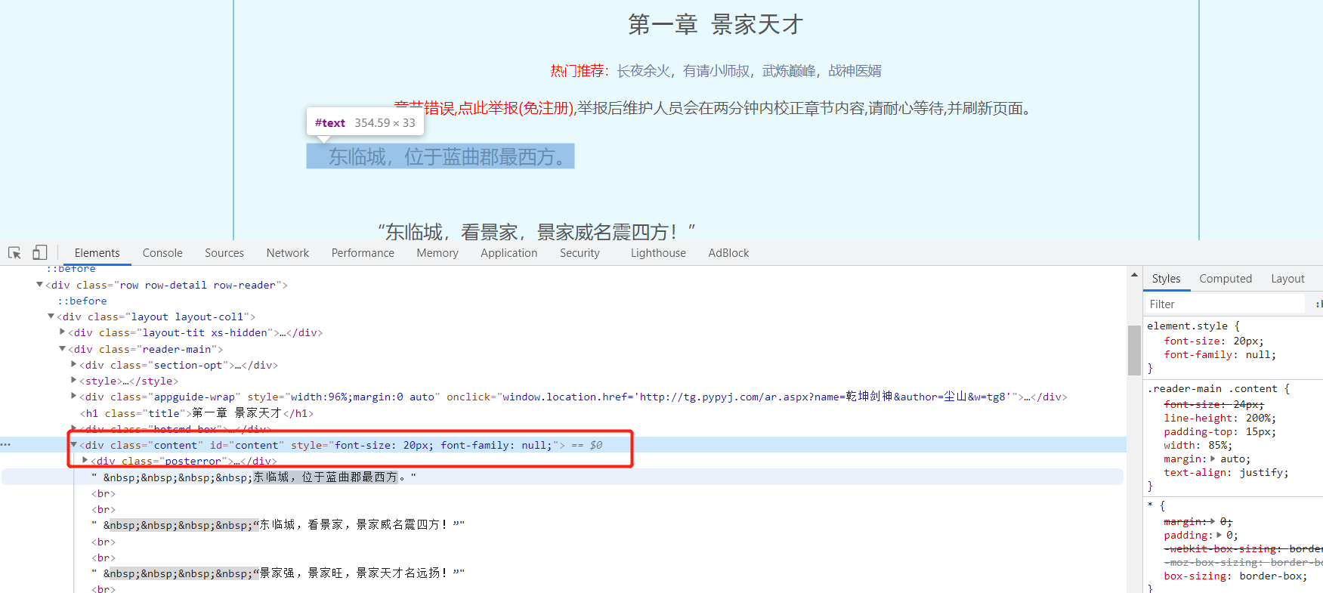Screen dimensions: 1323x593
Task: Click the 点此举报(免注册) error report link
Action: [x=516, y=108]
